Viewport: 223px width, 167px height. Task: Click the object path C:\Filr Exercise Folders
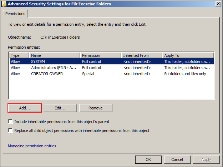[x=60, y=37]
